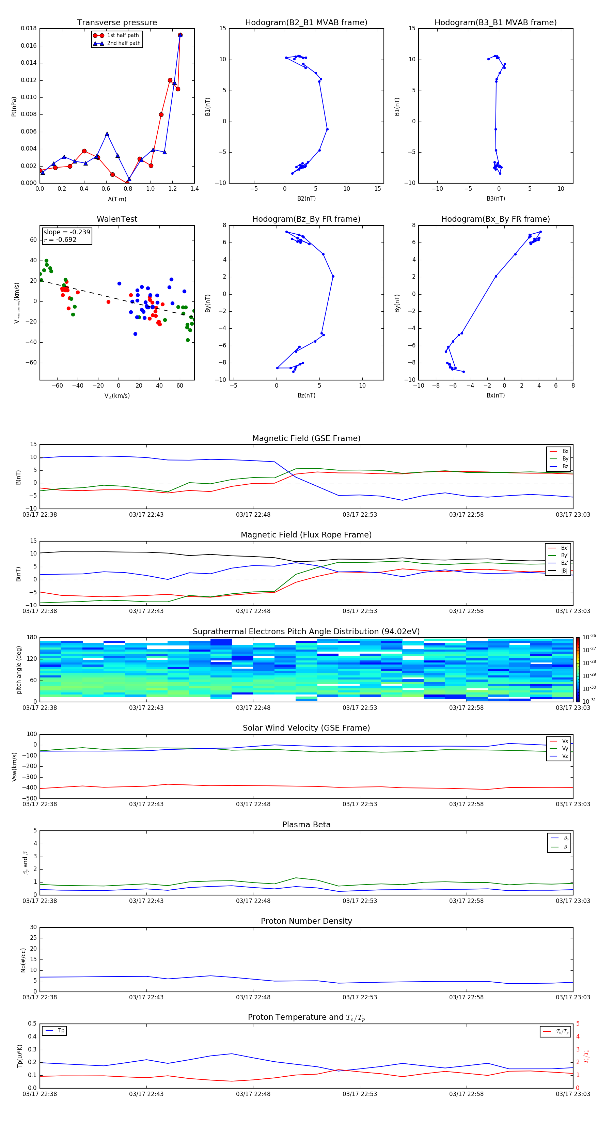The image size is (613, 1124).
Task: Click the 'Solar Wind Velocity (GSE Frame)' title
Action: [306, 728]
